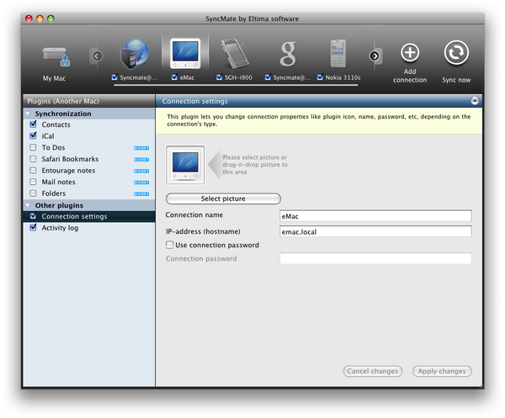Enable the Safari Bookmarks checkbox

[x=33, y=159]
